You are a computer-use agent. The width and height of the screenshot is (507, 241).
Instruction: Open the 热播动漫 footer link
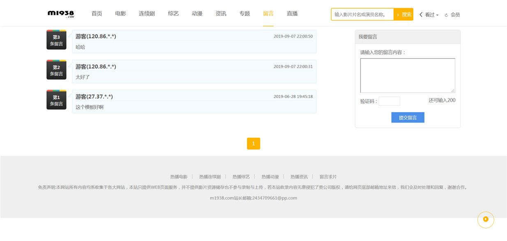click(270, 177)
